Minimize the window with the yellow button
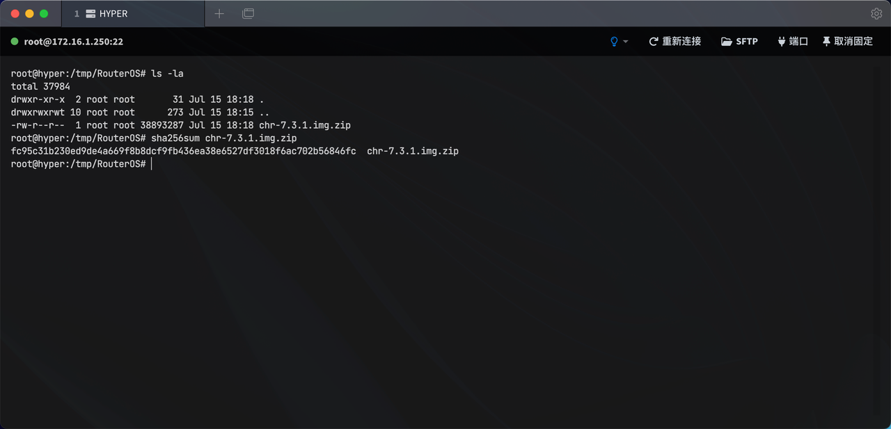The height and width of the screenshot is (429, 891). coord(29,13)
